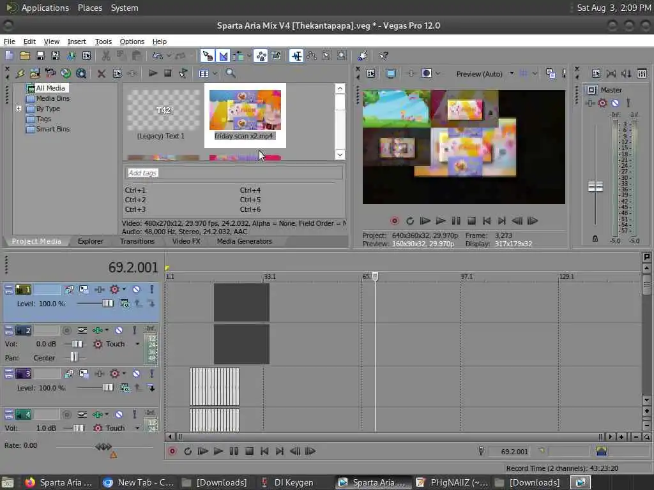Open the Video FX tab
654x490 pixels.
pyautogui.click(x=186, y=241)
